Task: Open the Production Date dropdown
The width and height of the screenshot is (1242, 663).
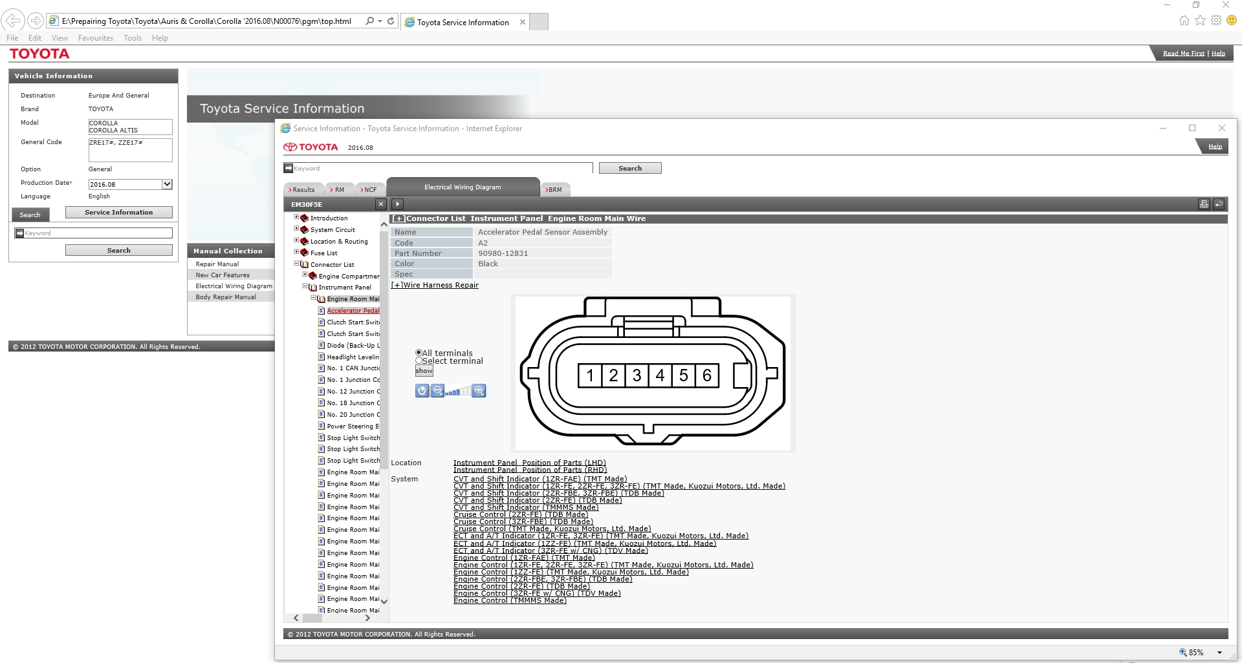Action: point(167,184)
